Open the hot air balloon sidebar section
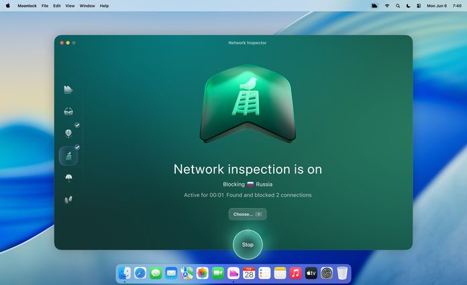The image size is (467, 285). (68, 133)
